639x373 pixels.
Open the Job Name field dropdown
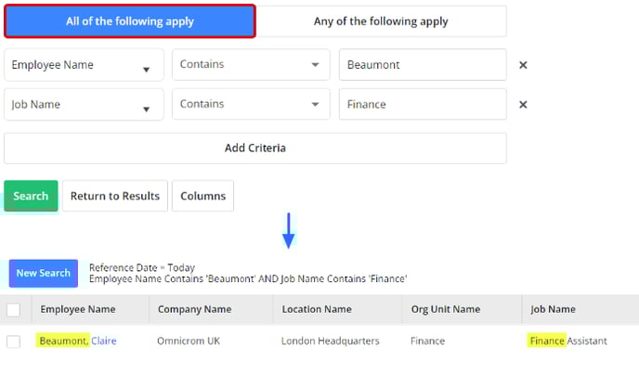coord(84,105)
